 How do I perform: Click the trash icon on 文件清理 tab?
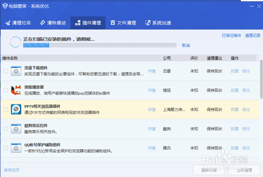click(113, 22)
